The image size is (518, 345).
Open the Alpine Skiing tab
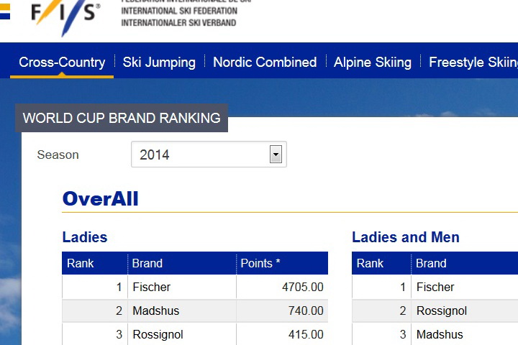click(373, 62)
